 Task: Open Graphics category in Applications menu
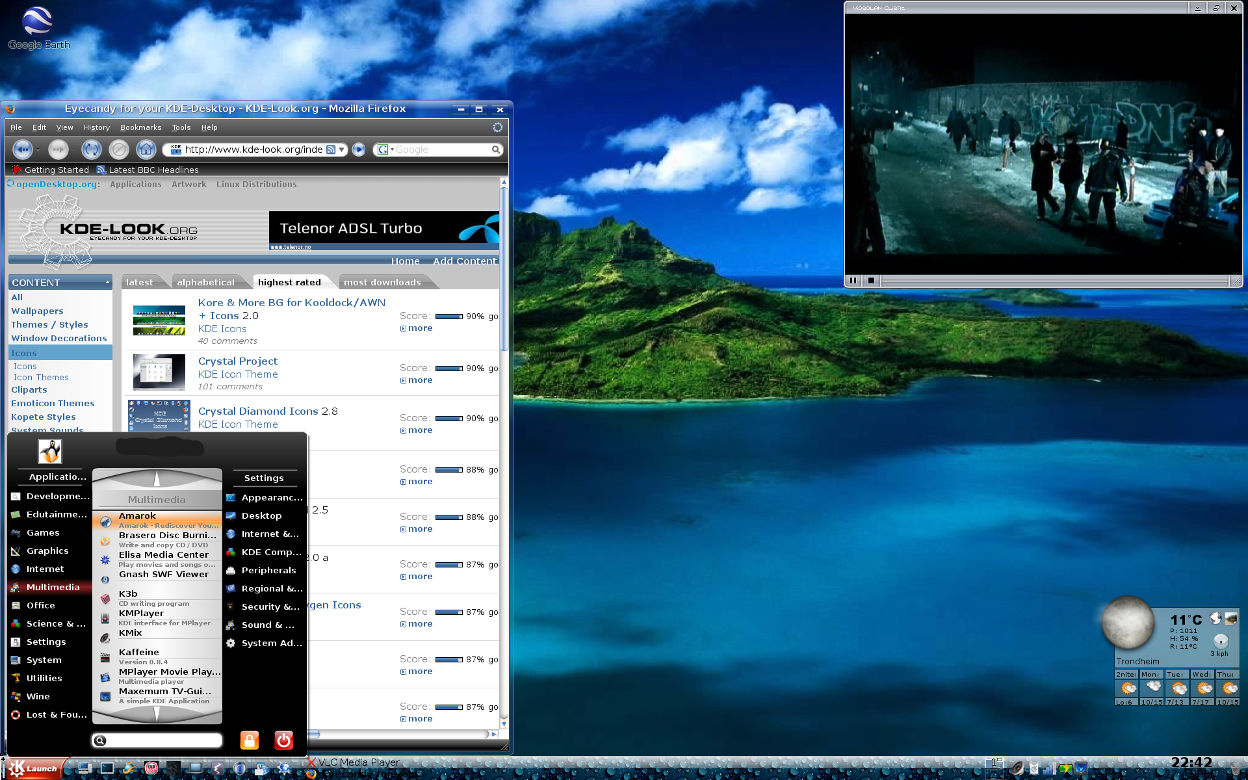47,551
